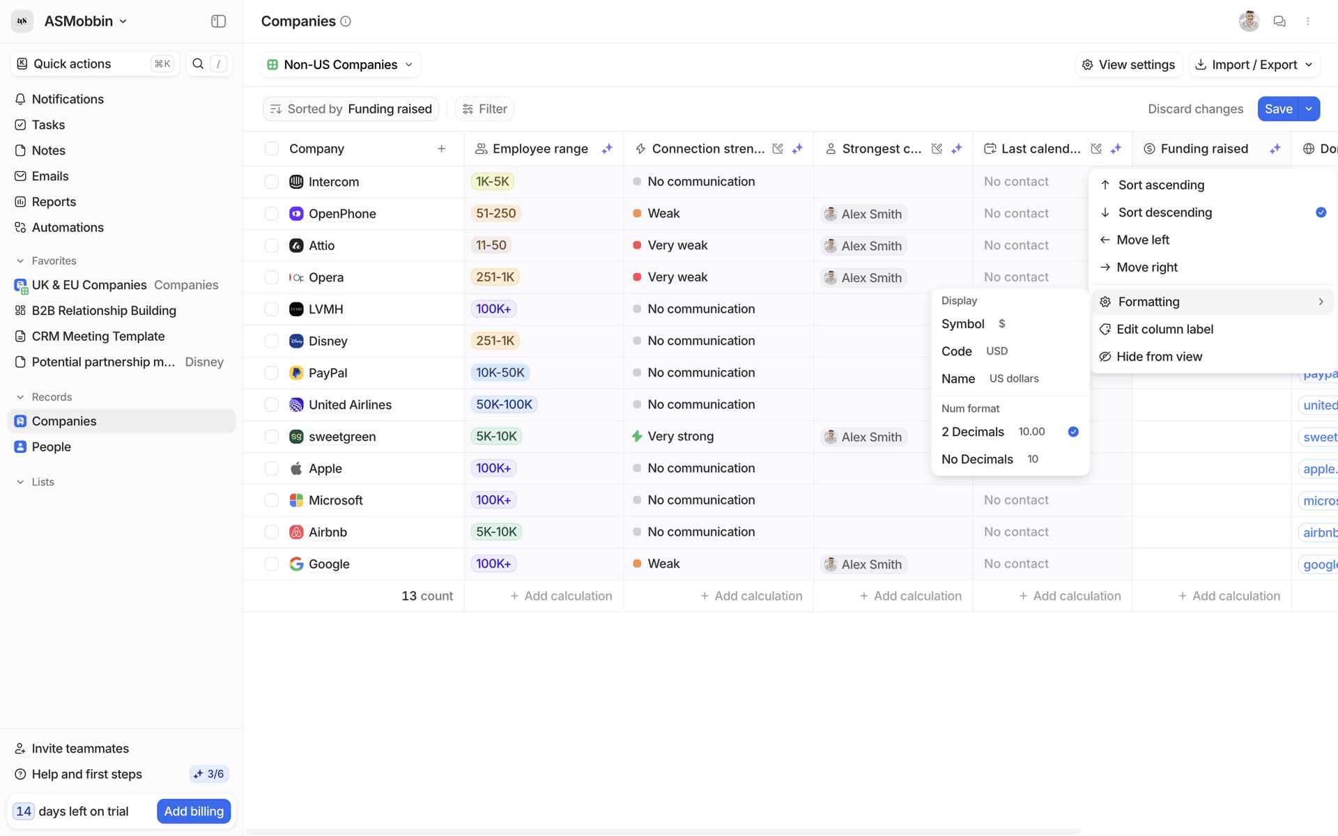Choose Sort descending in column menu

(1213, 212)
